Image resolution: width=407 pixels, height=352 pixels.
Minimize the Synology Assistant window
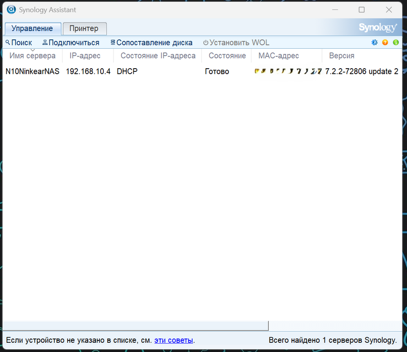pyautogui.click(x=335, y=10)
